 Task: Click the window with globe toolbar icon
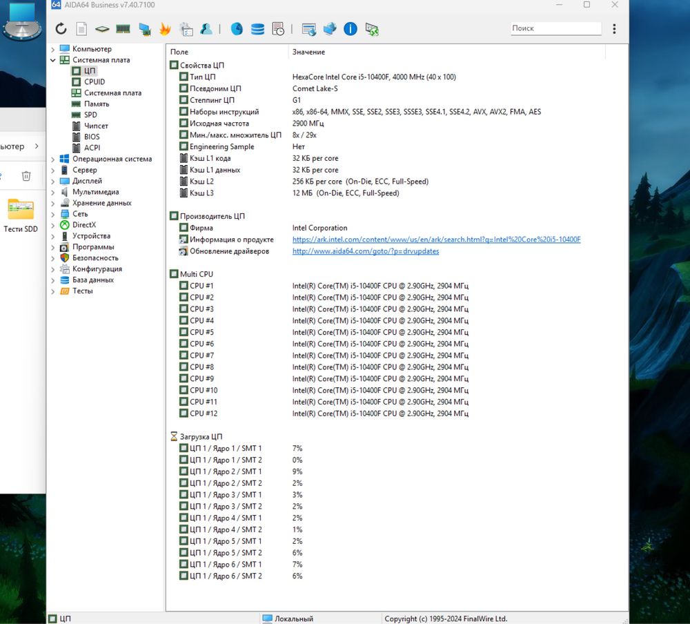click(309, 29)
